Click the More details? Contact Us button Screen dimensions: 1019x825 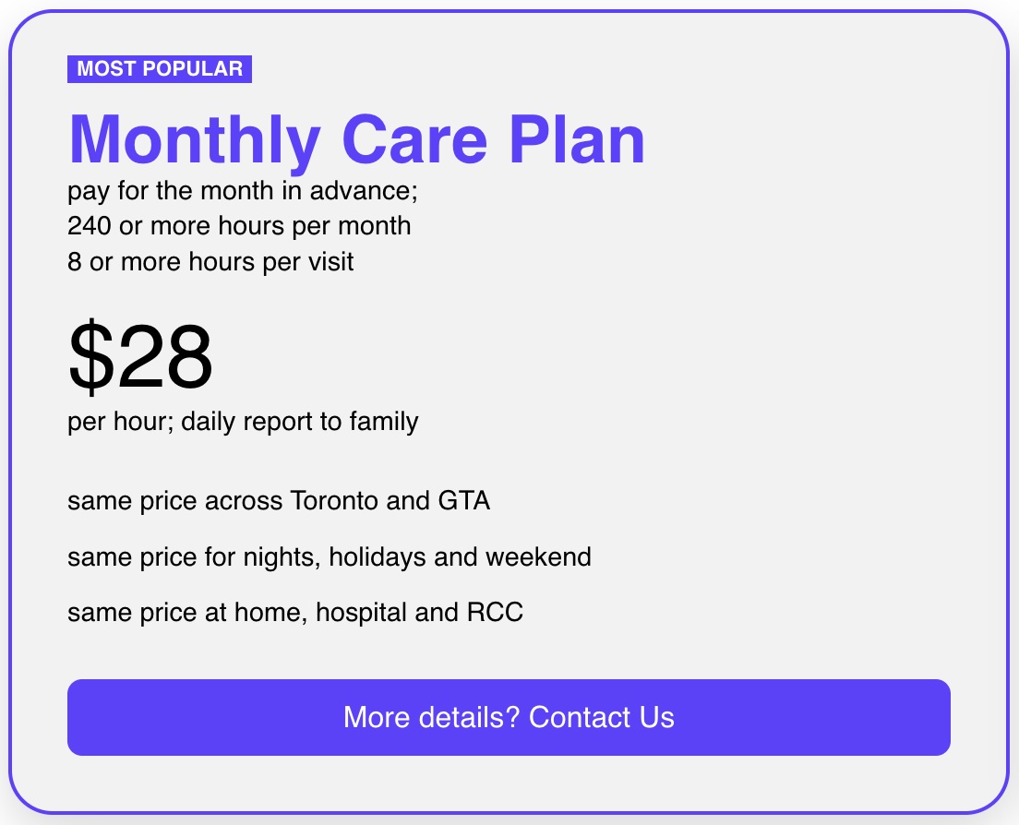509,718
